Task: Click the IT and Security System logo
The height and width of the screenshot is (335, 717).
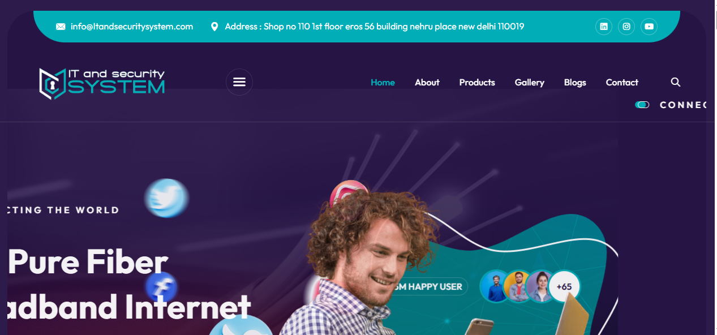Action: pyautogui.click(x=102, y=83)
